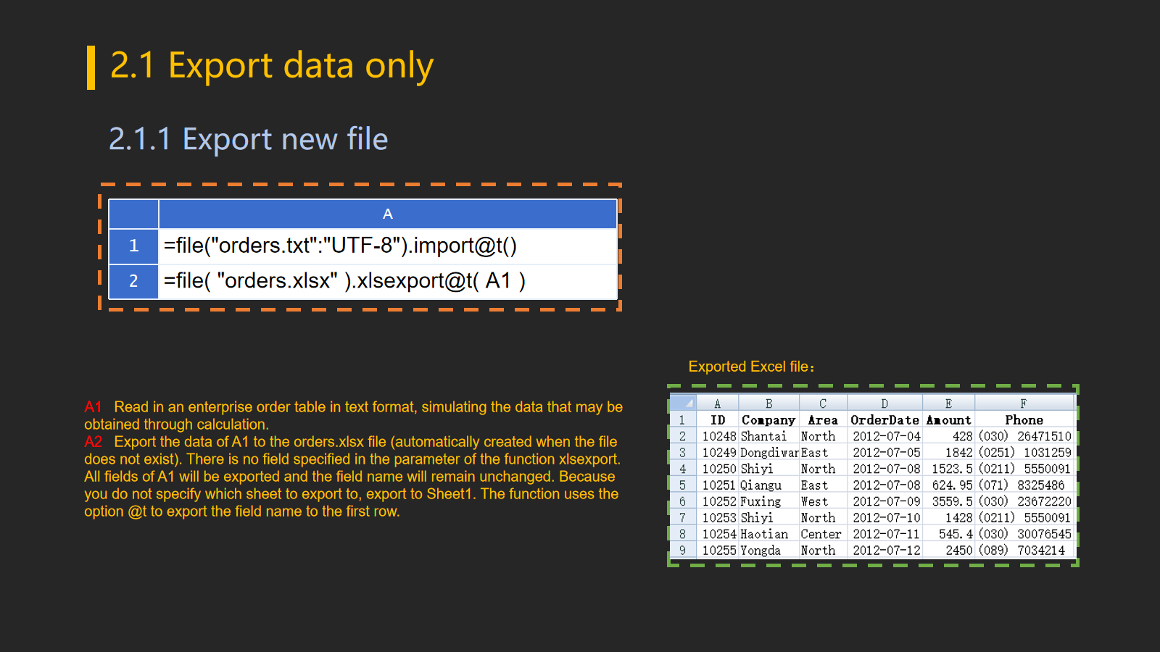This screenshot has width=1160, height=652.
Task: Select the cell containing the xlsexport formula
Action: point(387,281)
